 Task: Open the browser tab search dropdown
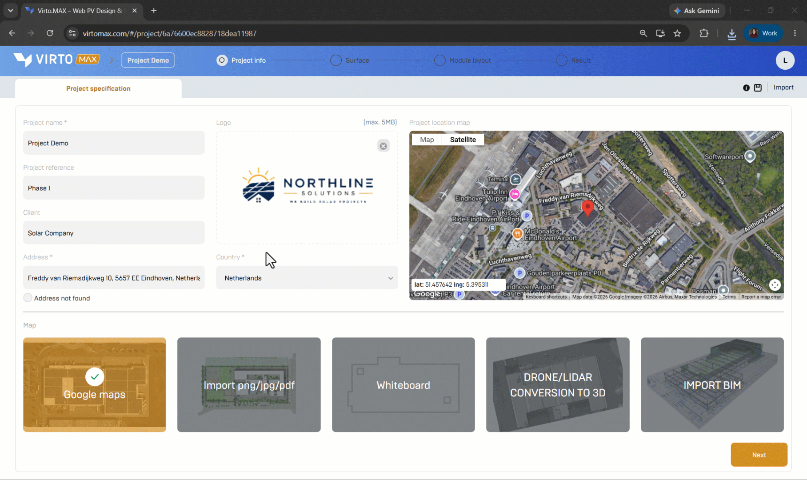coord(11,10)
